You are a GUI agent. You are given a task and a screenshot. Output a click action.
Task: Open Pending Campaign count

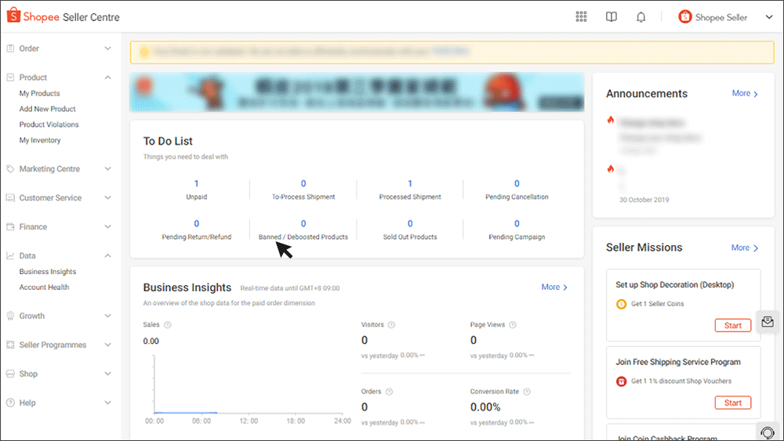click(x=517, y=224)
